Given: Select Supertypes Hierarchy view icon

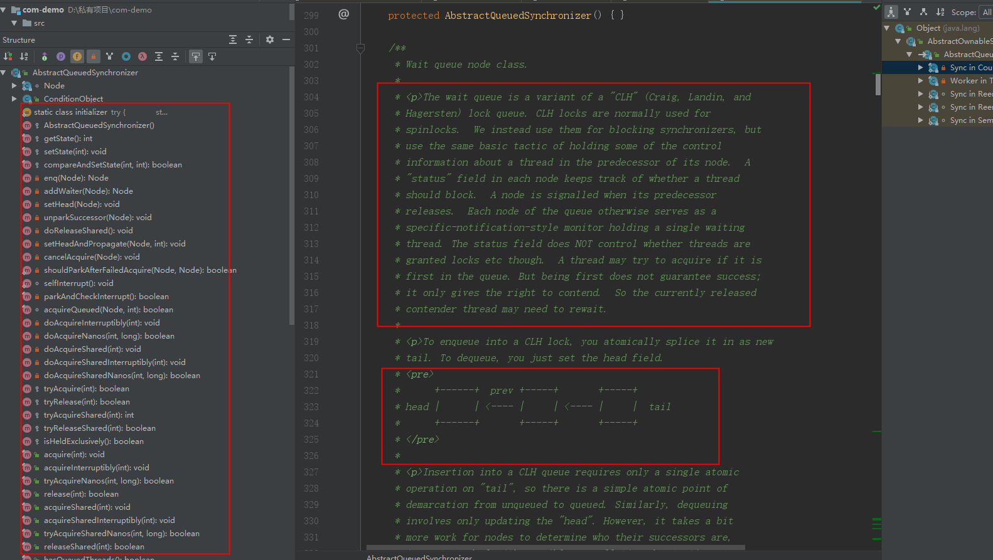Looking at the screenshot, I should click(x=908, y=12).
